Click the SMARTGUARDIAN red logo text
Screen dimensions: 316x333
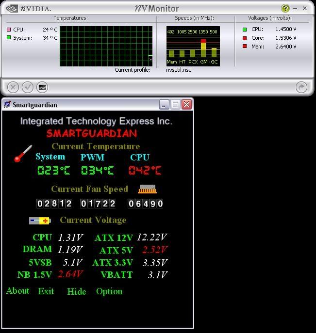92,133
